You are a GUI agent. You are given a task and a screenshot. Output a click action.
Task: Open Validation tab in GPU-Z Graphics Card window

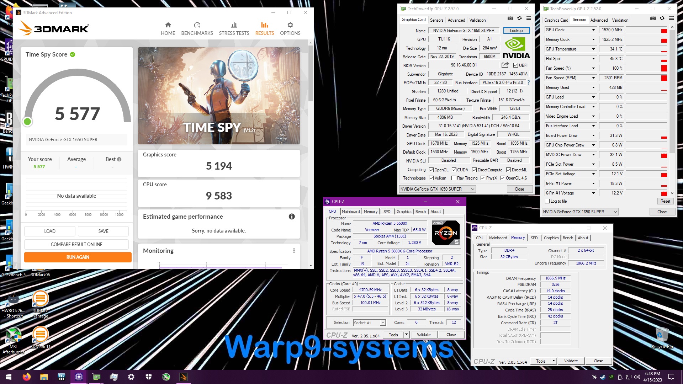tap(477, 20)
